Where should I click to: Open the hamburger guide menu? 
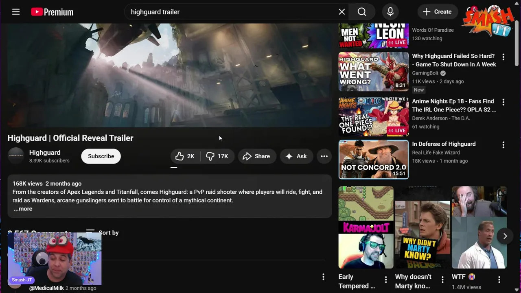tap(16, 12)
